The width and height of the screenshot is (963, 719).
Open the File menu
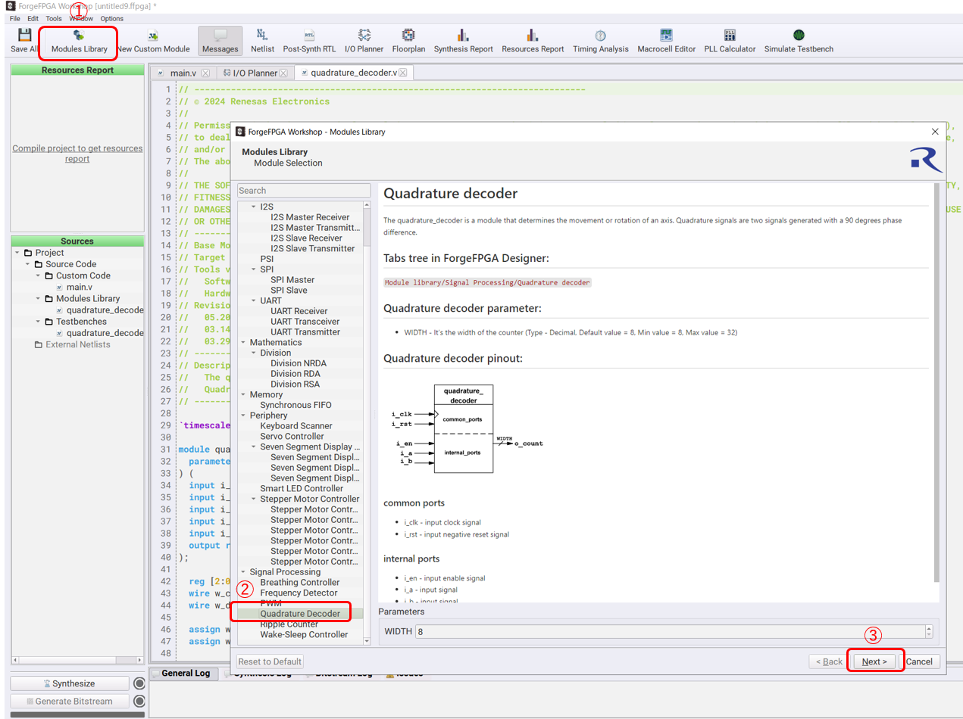tap(14, 18)
